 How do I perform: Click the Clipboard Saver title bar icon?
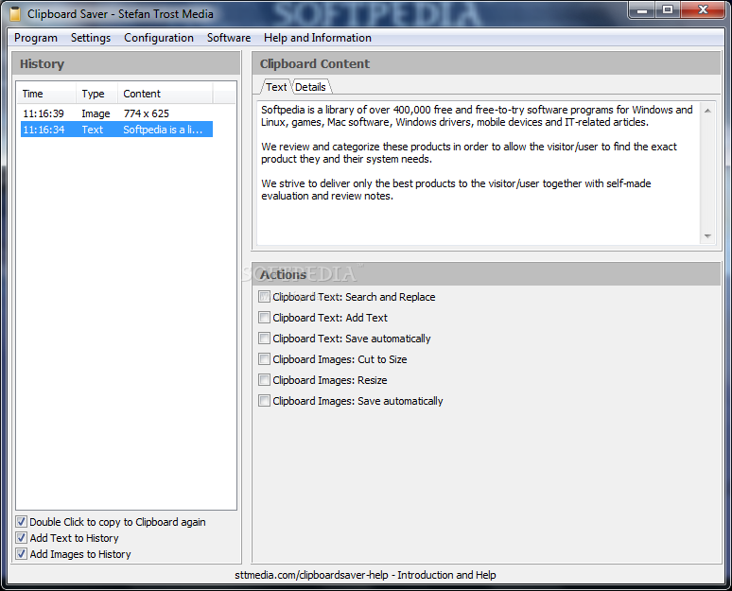tap(15, 14)
